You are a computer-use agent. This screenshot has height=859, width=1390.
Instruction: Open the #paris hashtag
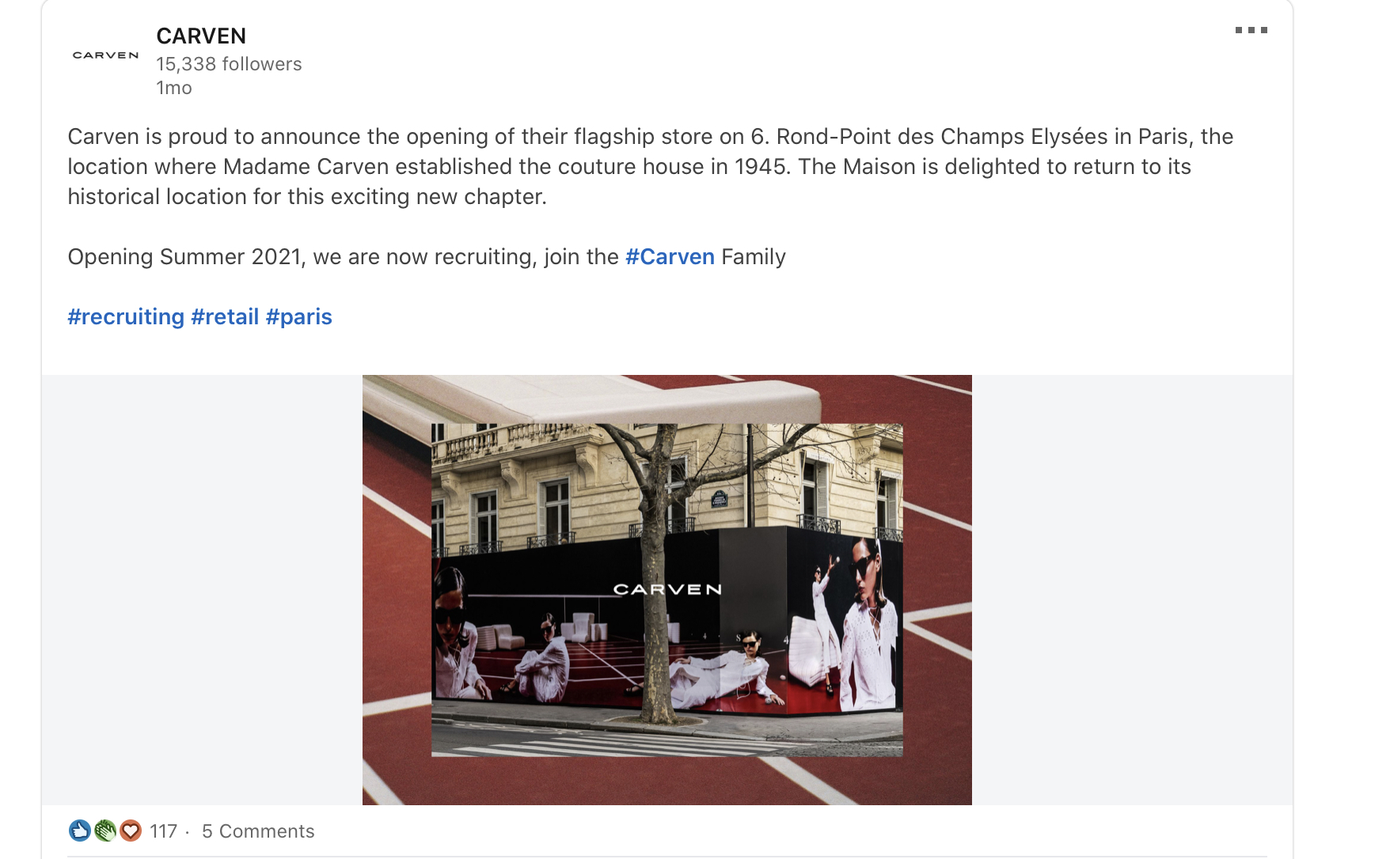[298, 317]
